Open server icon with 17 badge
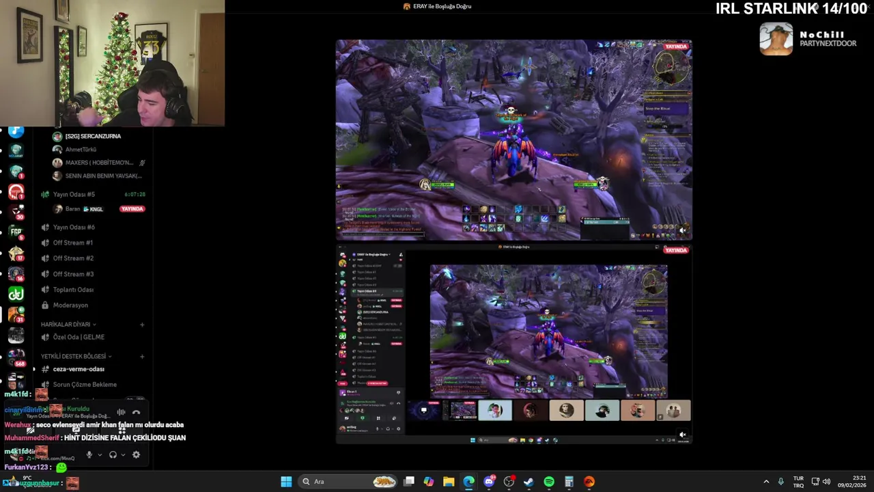 pyautogui.click(x=16, y=253)
